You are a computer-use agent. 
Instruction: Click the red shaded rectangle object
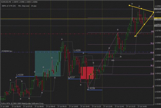click(x=87, y=73)
